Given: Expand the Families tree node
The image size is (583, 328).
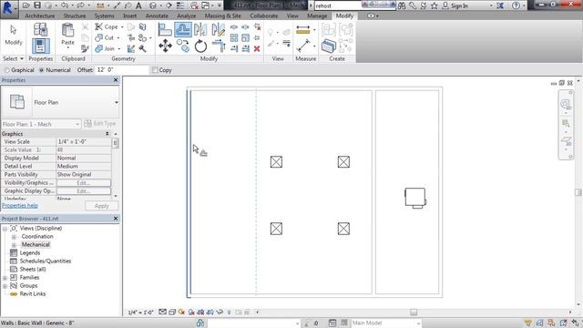Looking at the screenshot, I should click(5, 278).
